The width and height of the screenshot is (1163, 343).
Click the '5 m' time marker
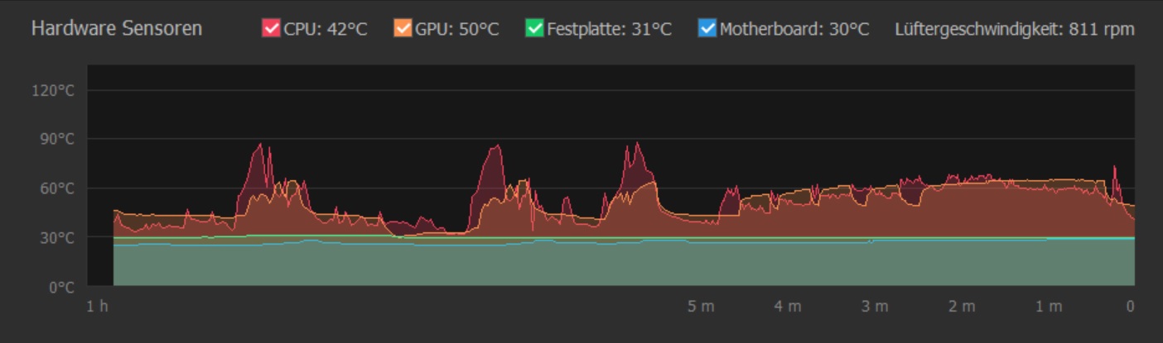(701, 307)
